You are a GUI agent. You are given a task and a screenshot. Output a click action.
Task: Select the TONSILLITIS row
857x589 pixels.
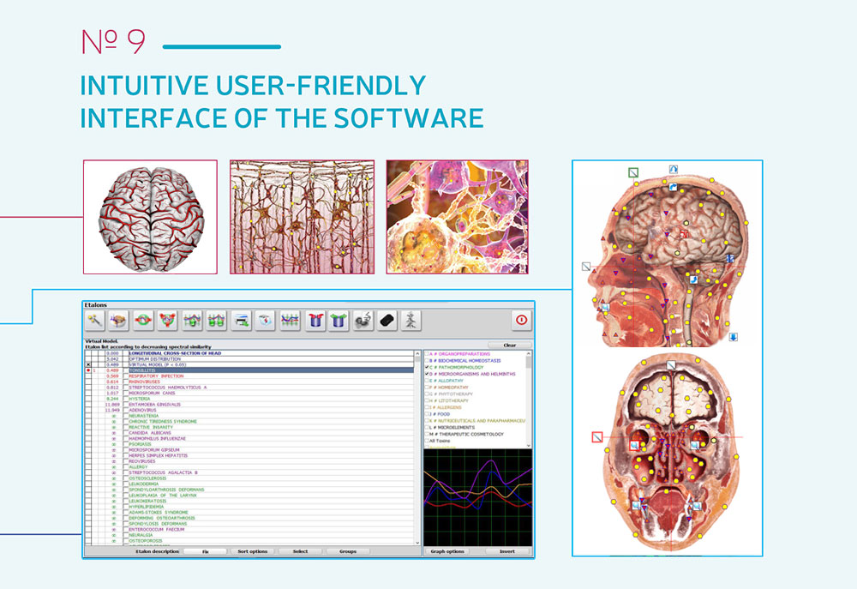pos(249,370)
